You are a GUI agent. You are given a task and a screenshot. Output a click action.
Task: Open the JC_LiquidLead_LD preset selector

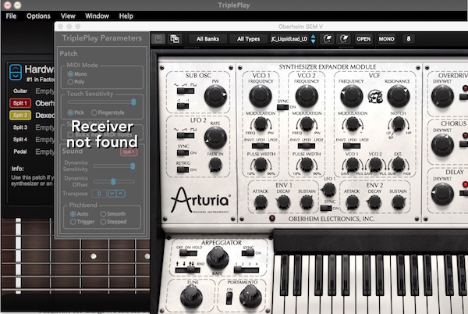tap(289, 39)
